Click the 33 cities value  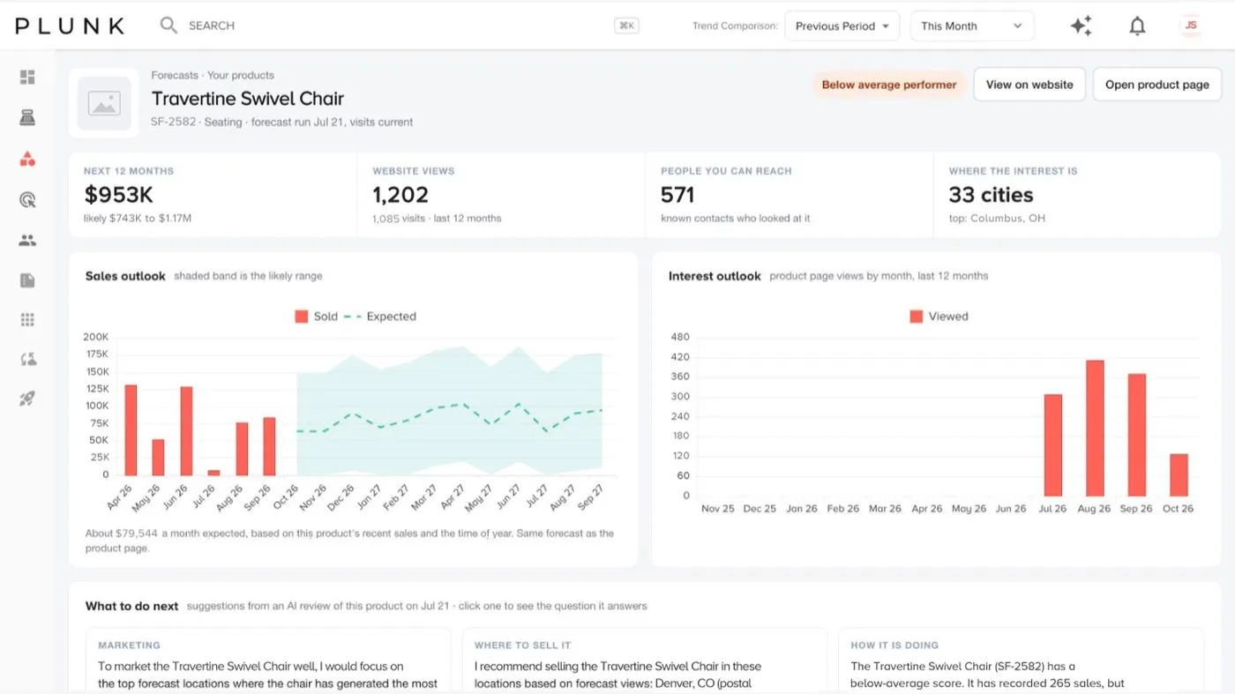click(x=991, y=195)
